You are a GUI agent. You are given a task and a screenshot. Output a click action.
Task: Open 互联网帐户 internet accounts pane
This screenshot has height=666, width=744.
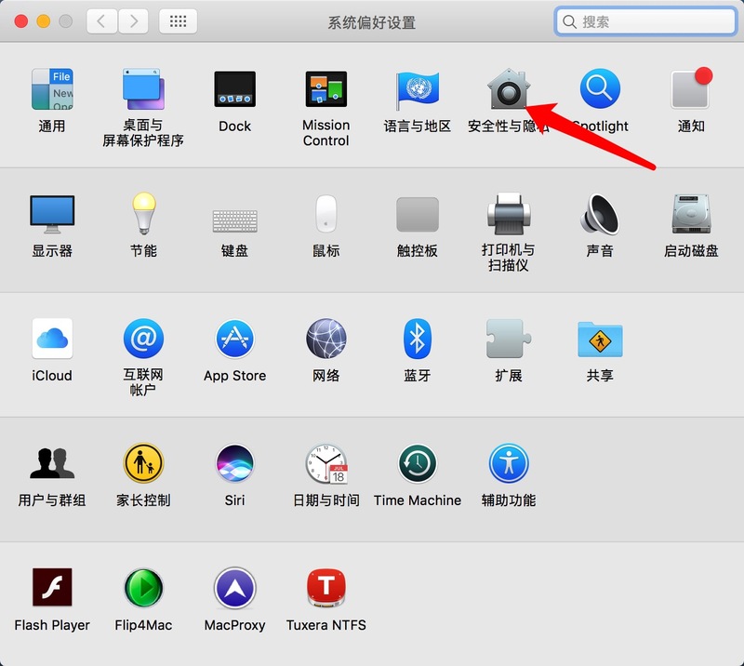pos(143,339)
